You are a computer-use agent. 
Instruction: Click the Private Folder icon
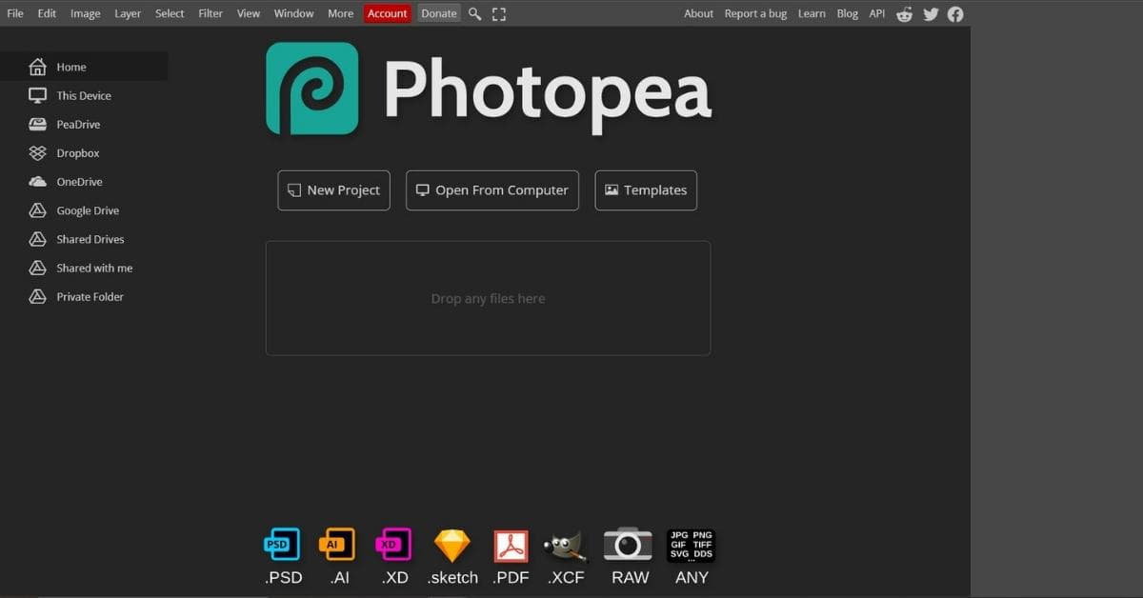[37, 296]
